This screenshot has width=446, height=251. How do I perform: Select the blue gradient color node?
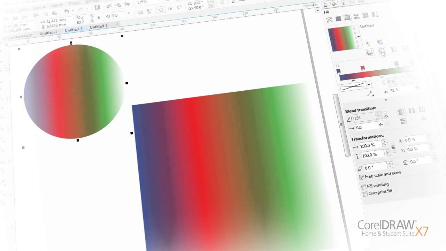(338, 71)
